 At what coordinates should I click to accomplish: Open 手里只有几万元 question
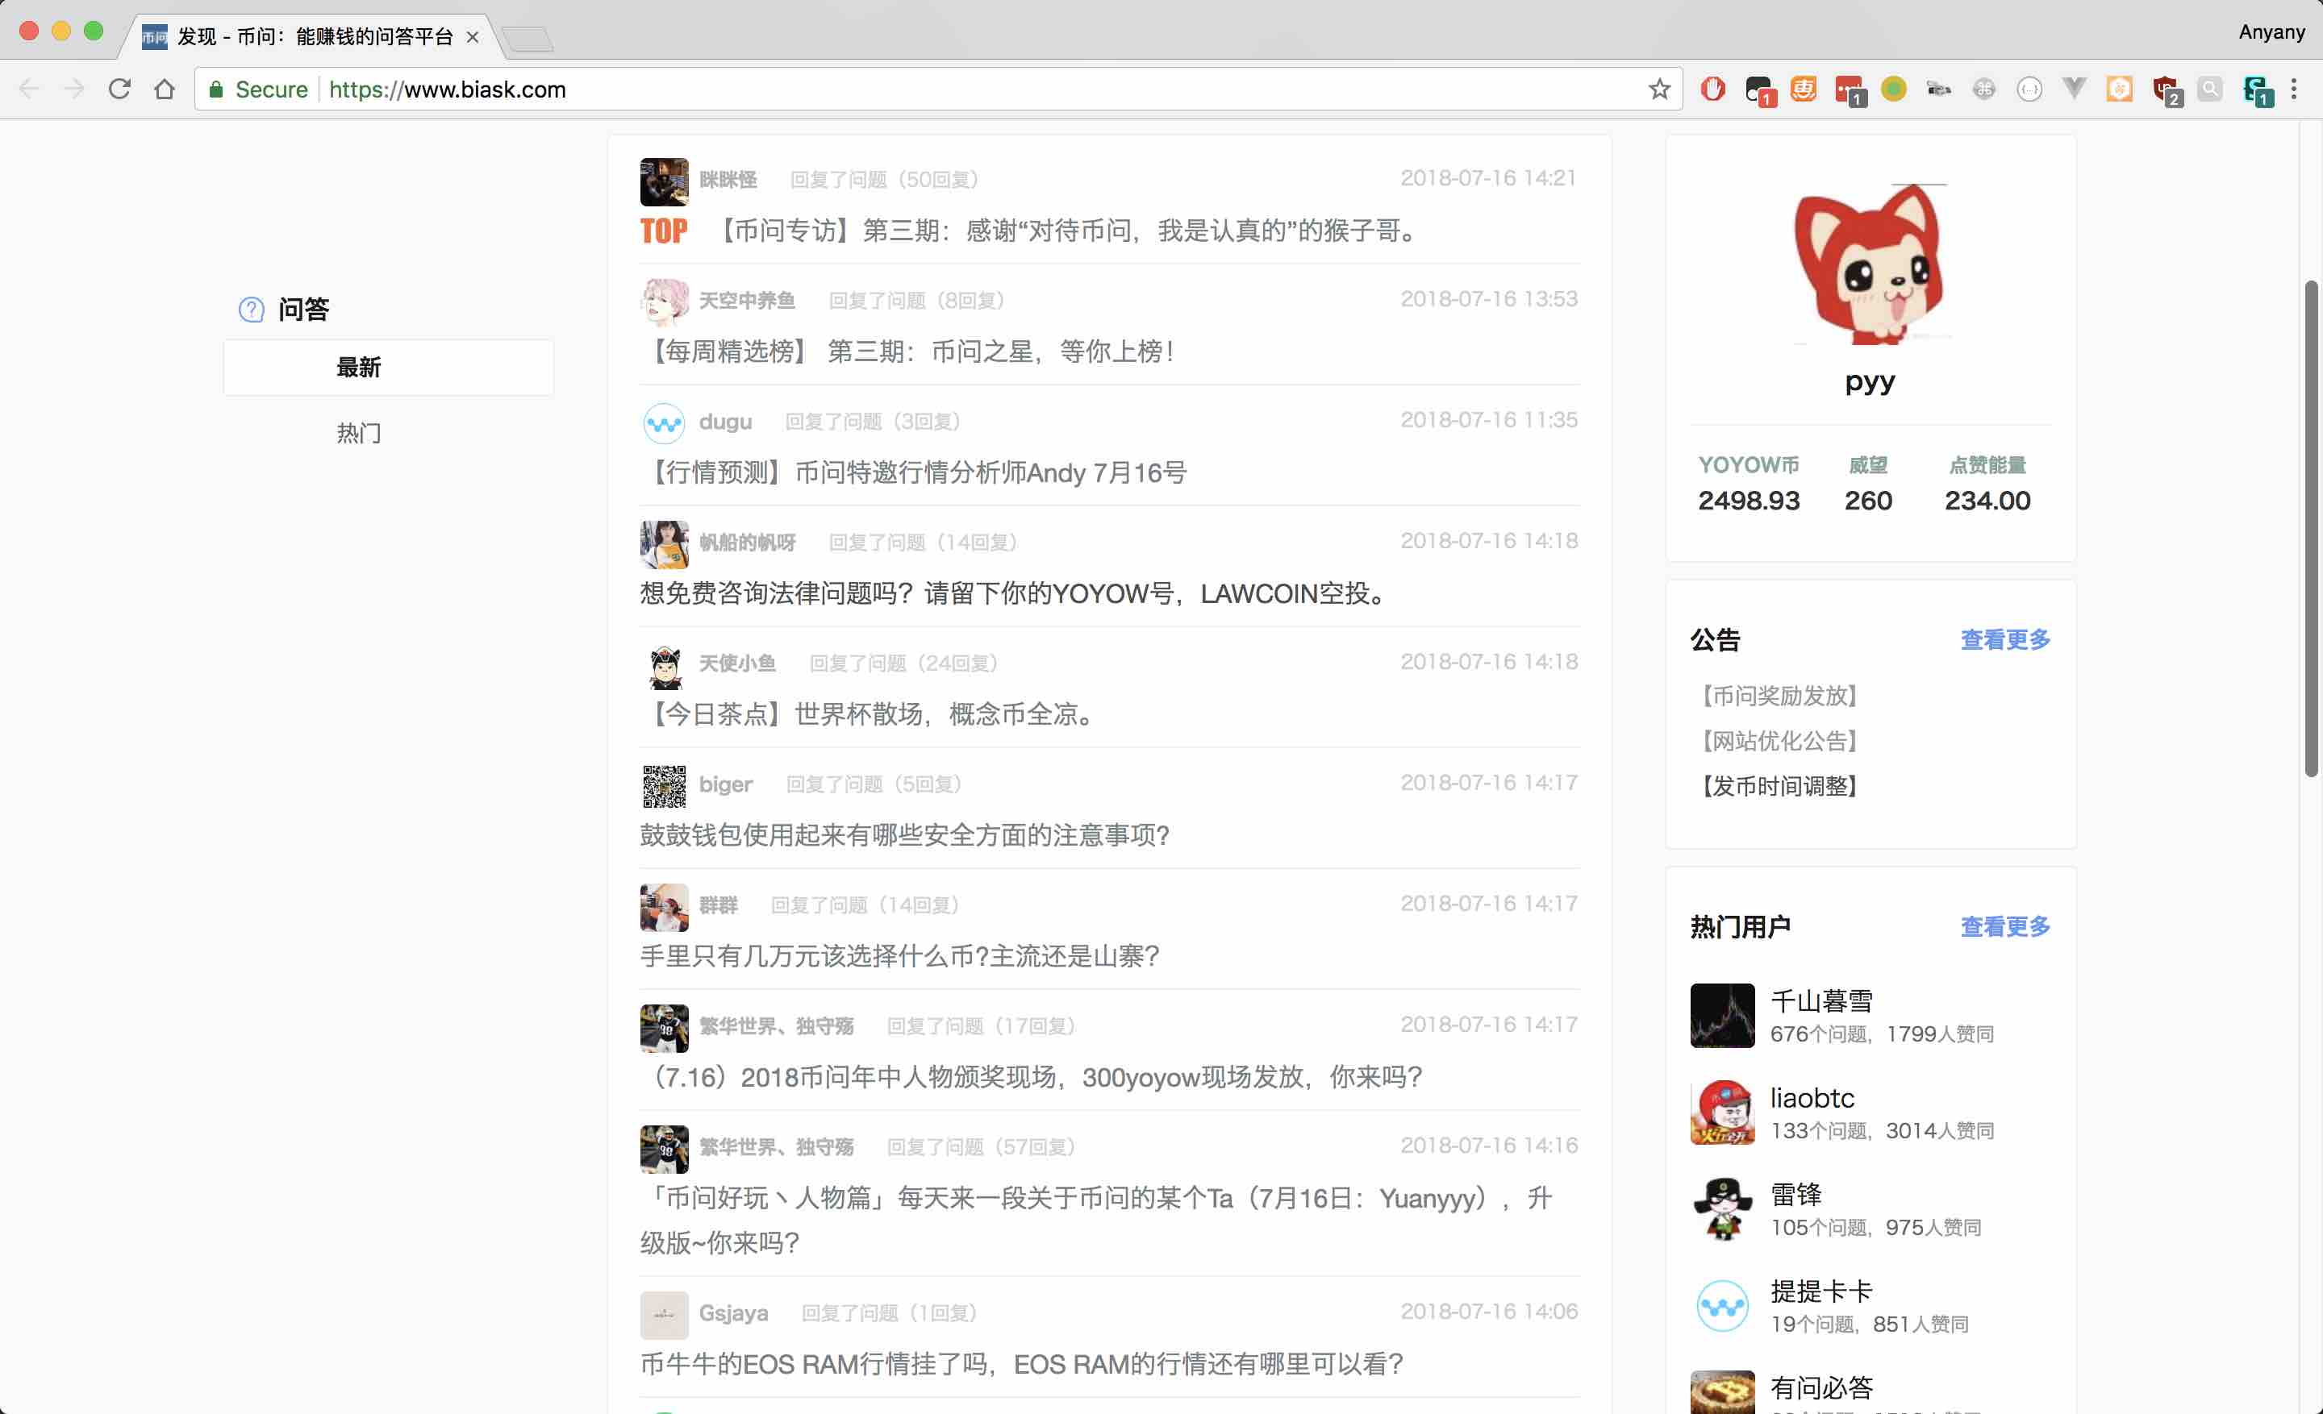[x=900, y=956]
